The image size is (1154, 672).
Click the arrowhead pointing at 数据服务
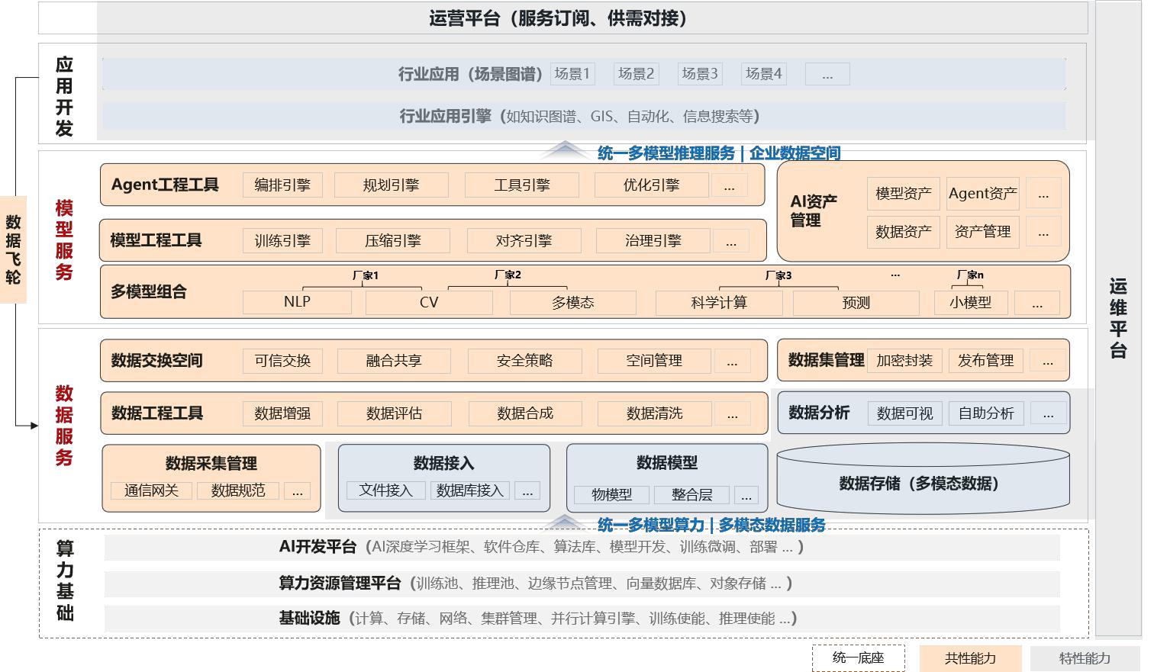point(34,425)
